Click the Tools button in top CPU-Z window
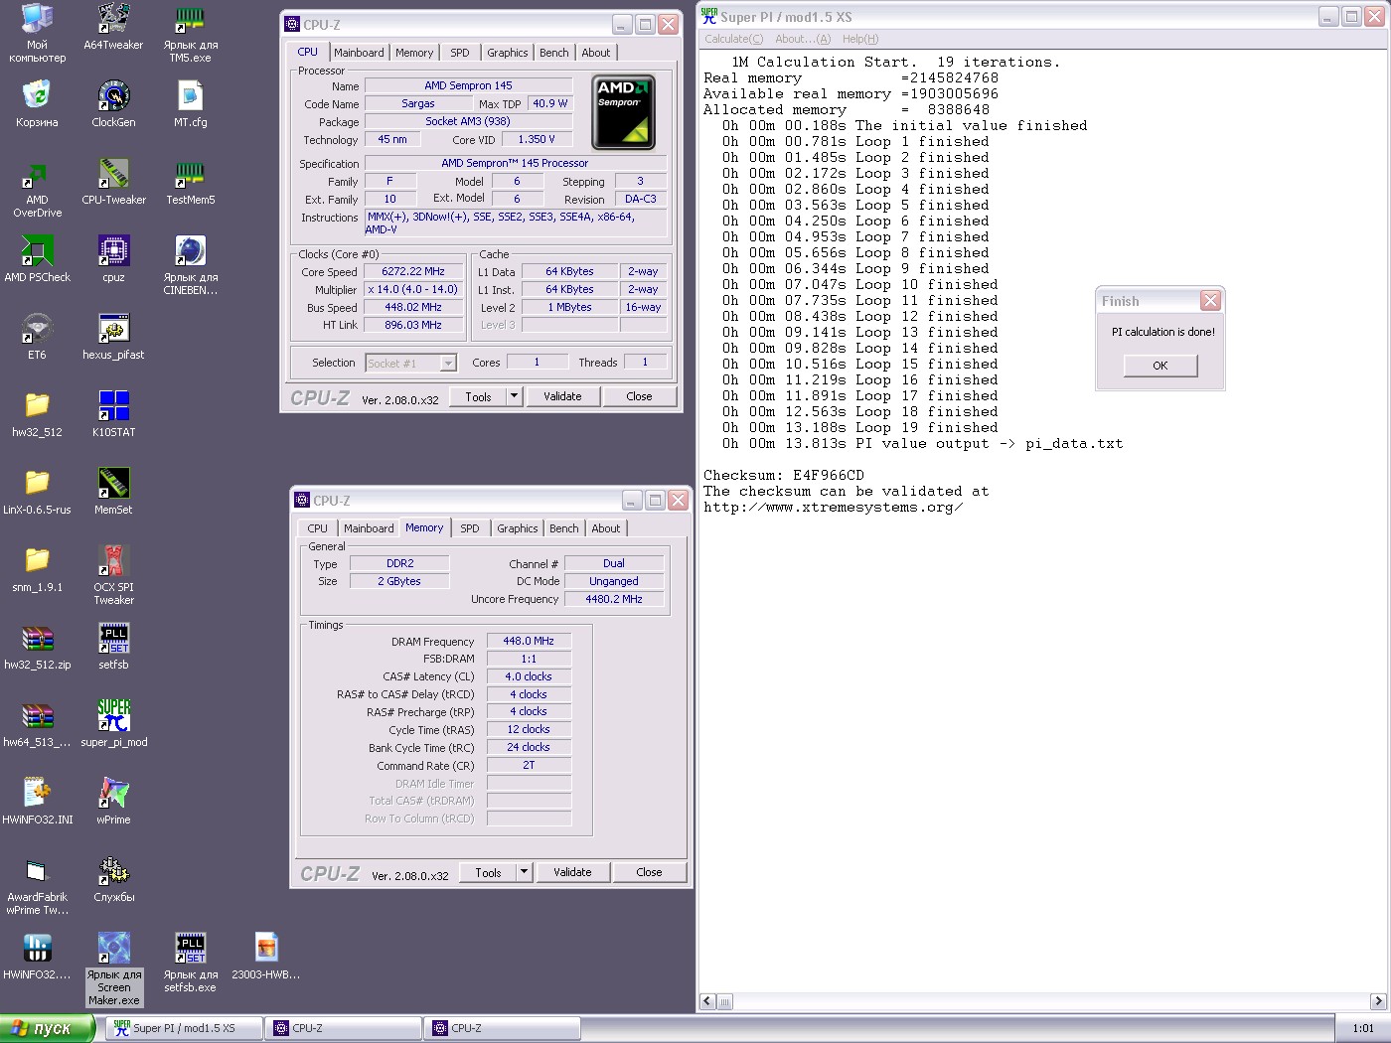This screenshot has width=1391, height=1043. [x=478, y=396]
